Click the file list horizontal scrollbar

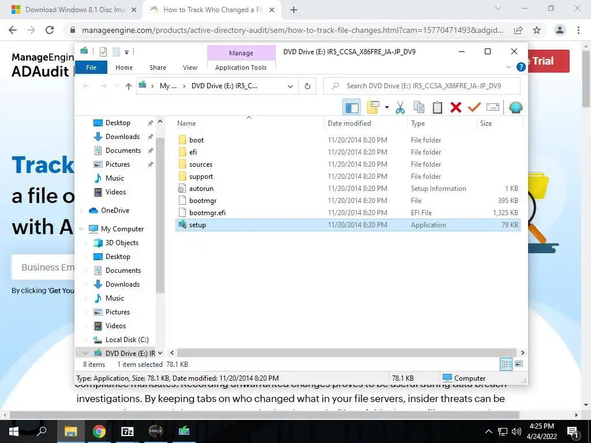(x=347, y=353)
